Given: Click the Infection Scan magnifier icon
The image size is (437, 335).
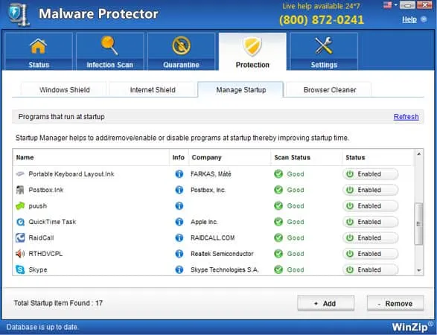Looking at the screenshot, I should (x=109, y=45).
